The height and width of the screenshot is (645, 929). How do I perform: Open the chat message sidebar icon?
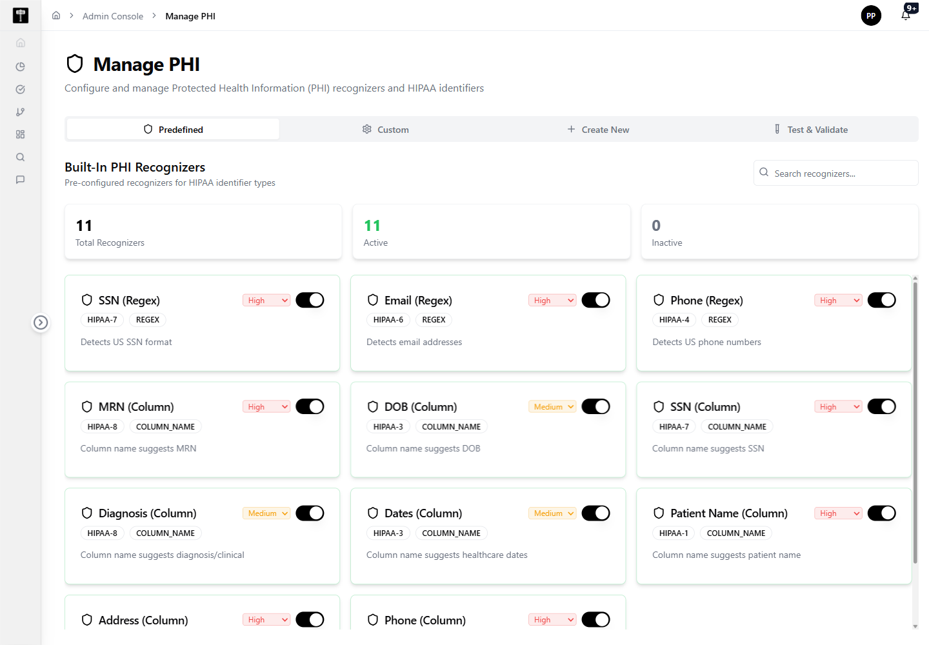(21, 179)
